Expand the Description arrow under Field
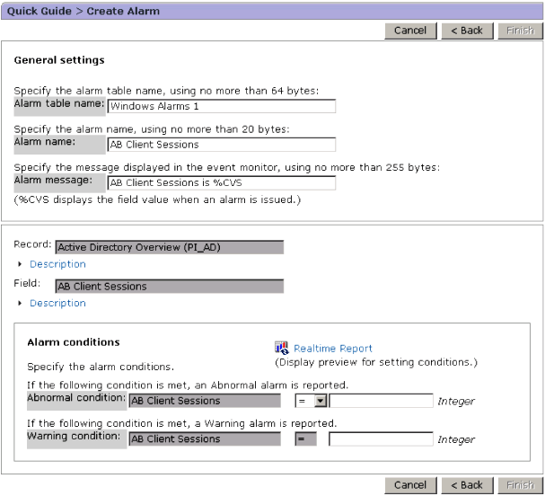This screenshot has height=496, width=545. [x=20, y=304]
